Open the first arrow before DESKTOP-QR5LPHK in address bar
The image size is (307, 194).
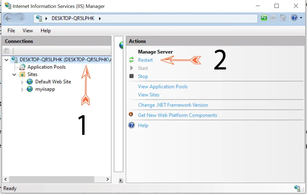tap(46, 19)
